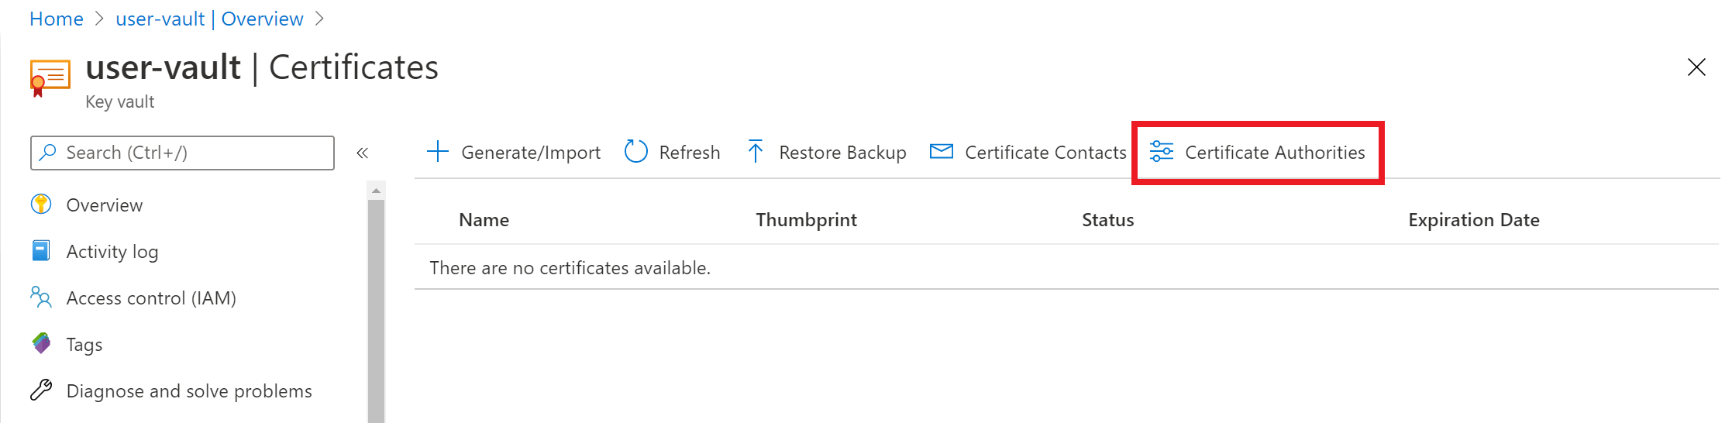The image size is (1732, 423).
Task: Click the Search (Ctrl+/) field
Action: (182, 153)
